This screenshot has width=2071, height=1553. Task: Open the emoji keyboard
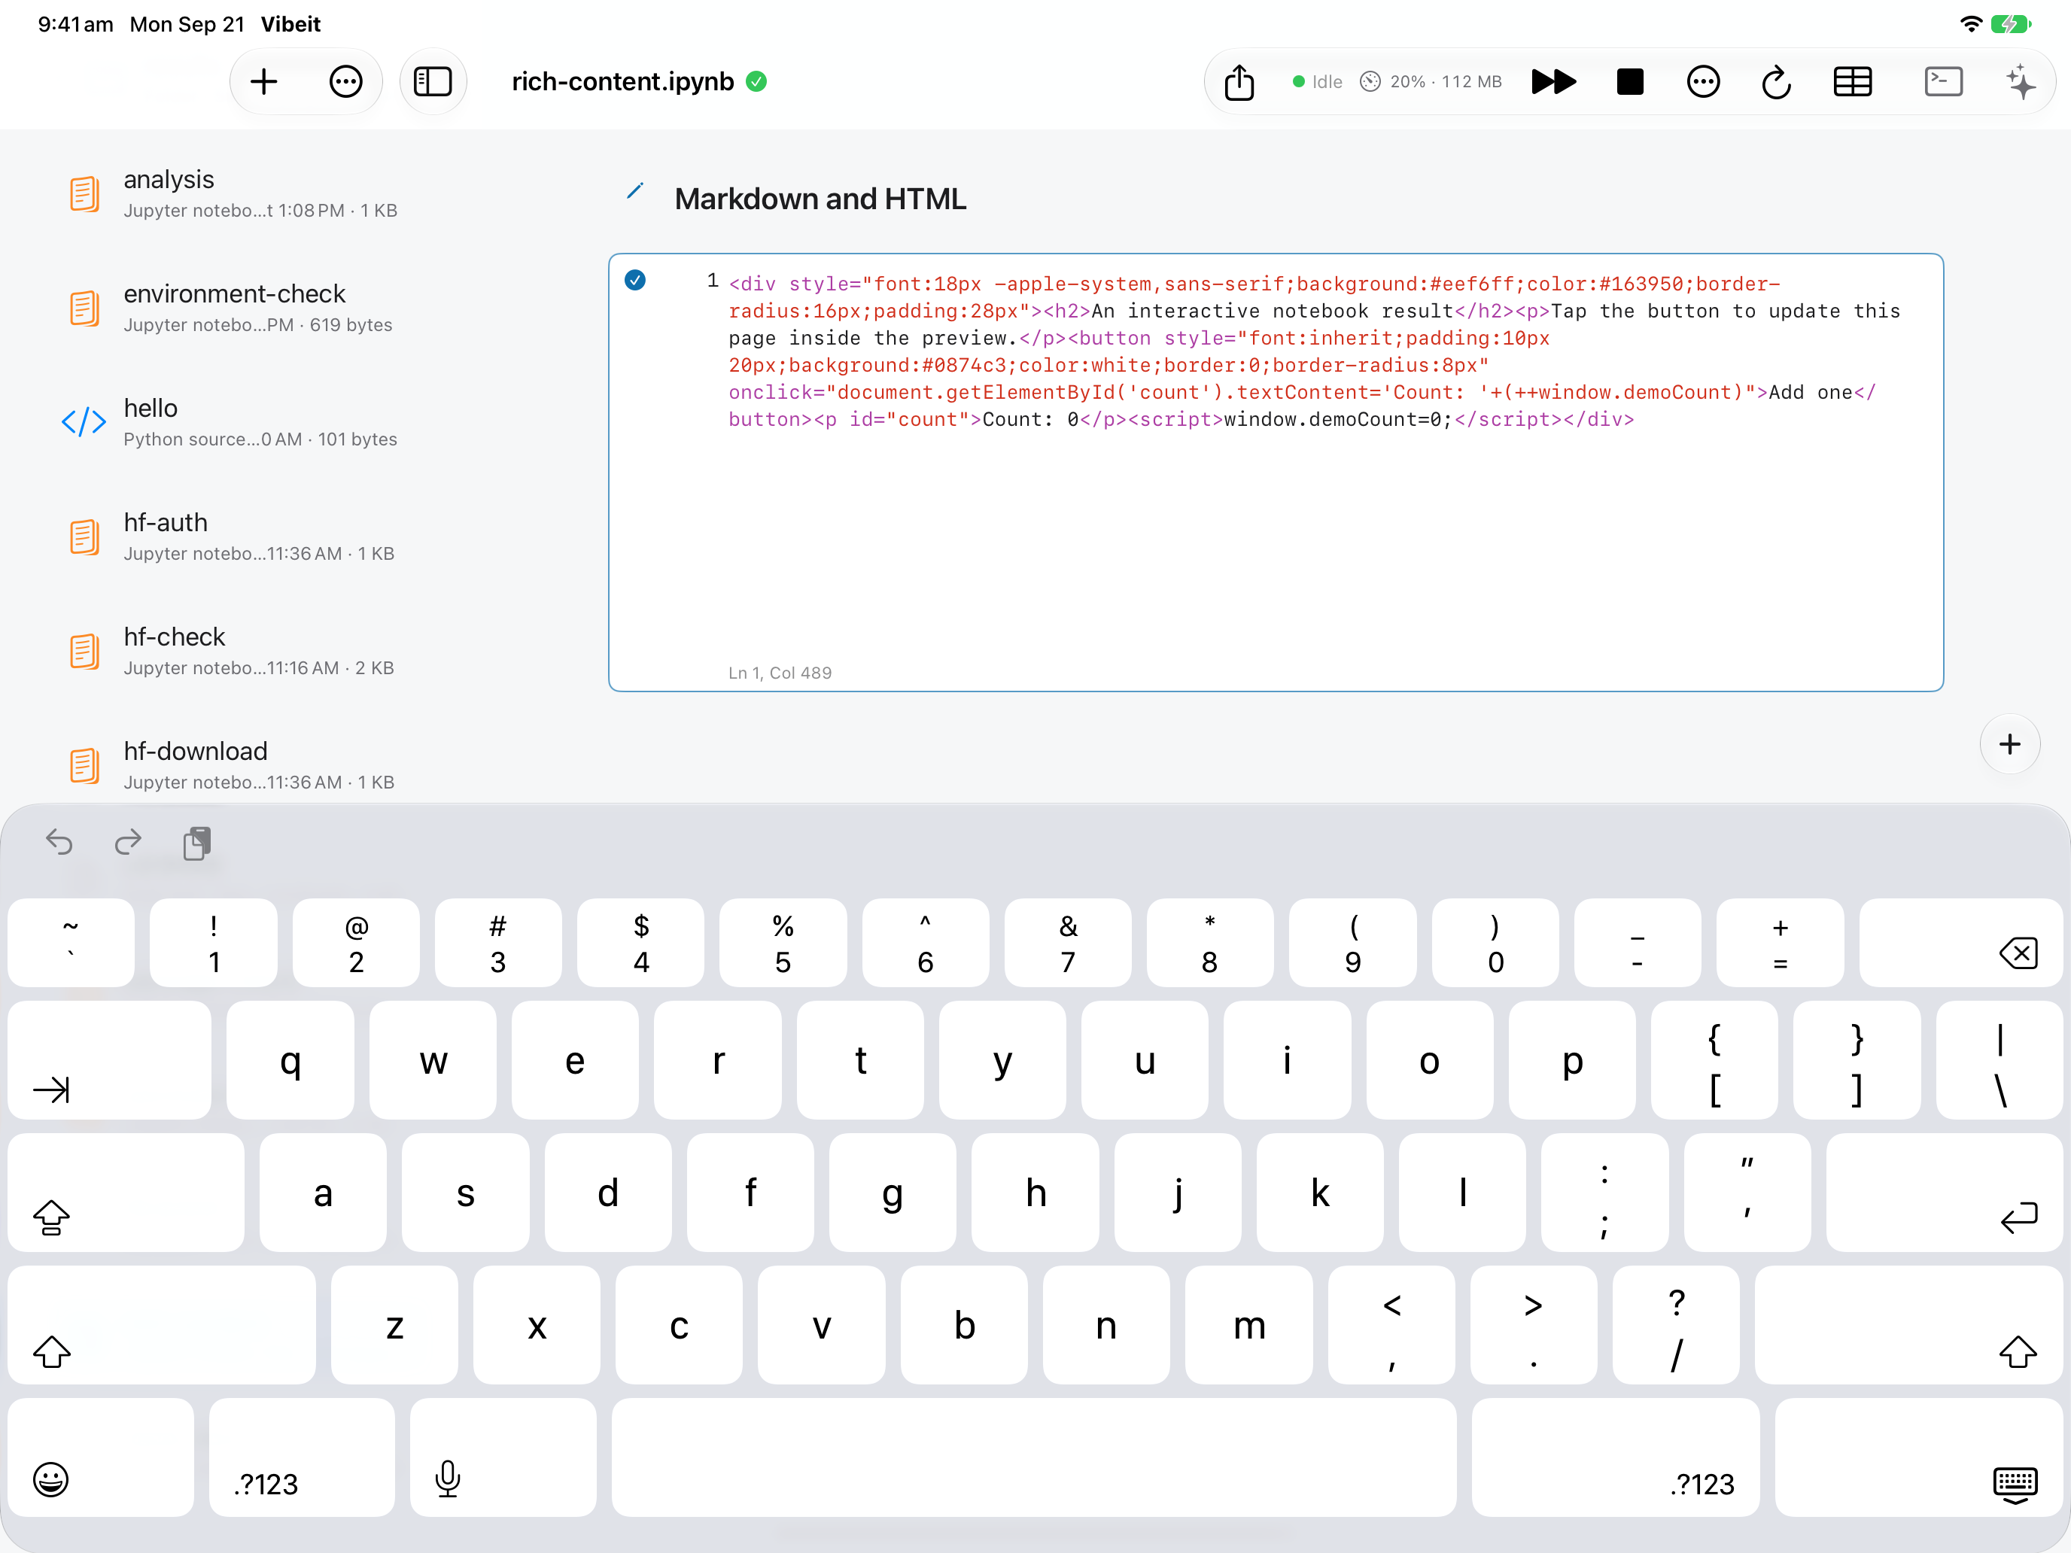click(101, 1457)
